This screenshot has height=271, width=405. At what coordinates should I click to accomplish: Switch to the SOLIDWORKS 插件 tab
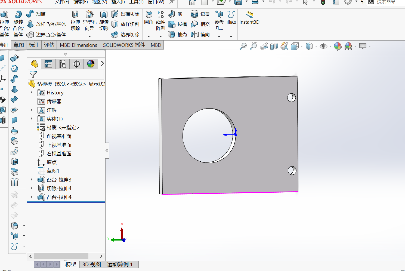tap(124, 45)
